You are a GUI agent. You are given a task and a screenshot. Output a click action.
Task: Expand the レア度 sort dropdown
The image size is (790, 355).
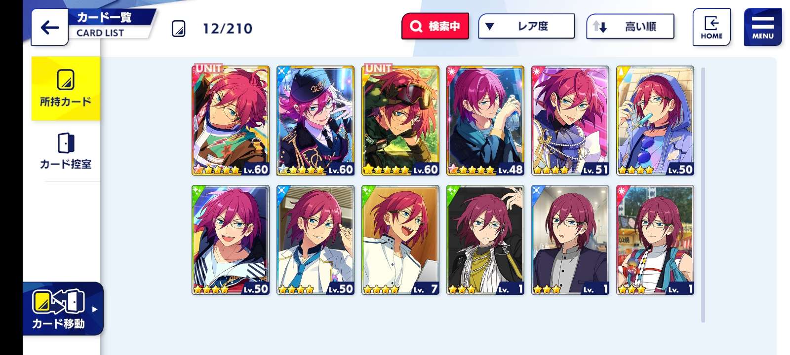tap(526, 26)
